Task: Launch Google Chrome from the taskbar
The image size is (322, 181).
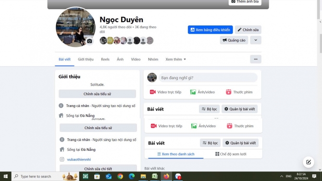Action: [x=120, y=176]
